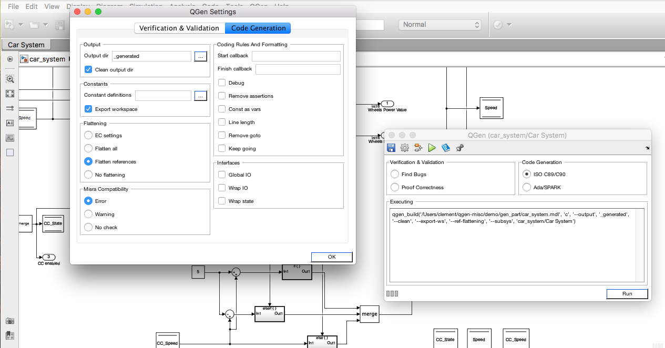Select the No flattening radio button
665x348 pixels.
(88, 175)
